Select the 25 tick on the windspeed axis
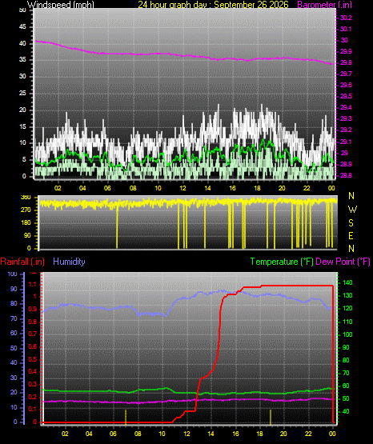 (22, 93)
